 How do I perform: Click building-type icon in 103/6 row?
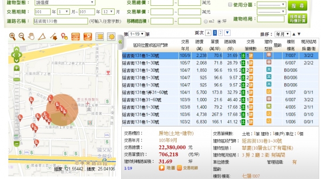(x=268, y=114)
